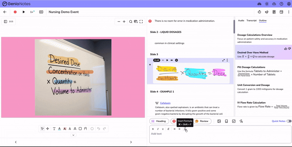Select the text T annotation tool

[54, 129]
